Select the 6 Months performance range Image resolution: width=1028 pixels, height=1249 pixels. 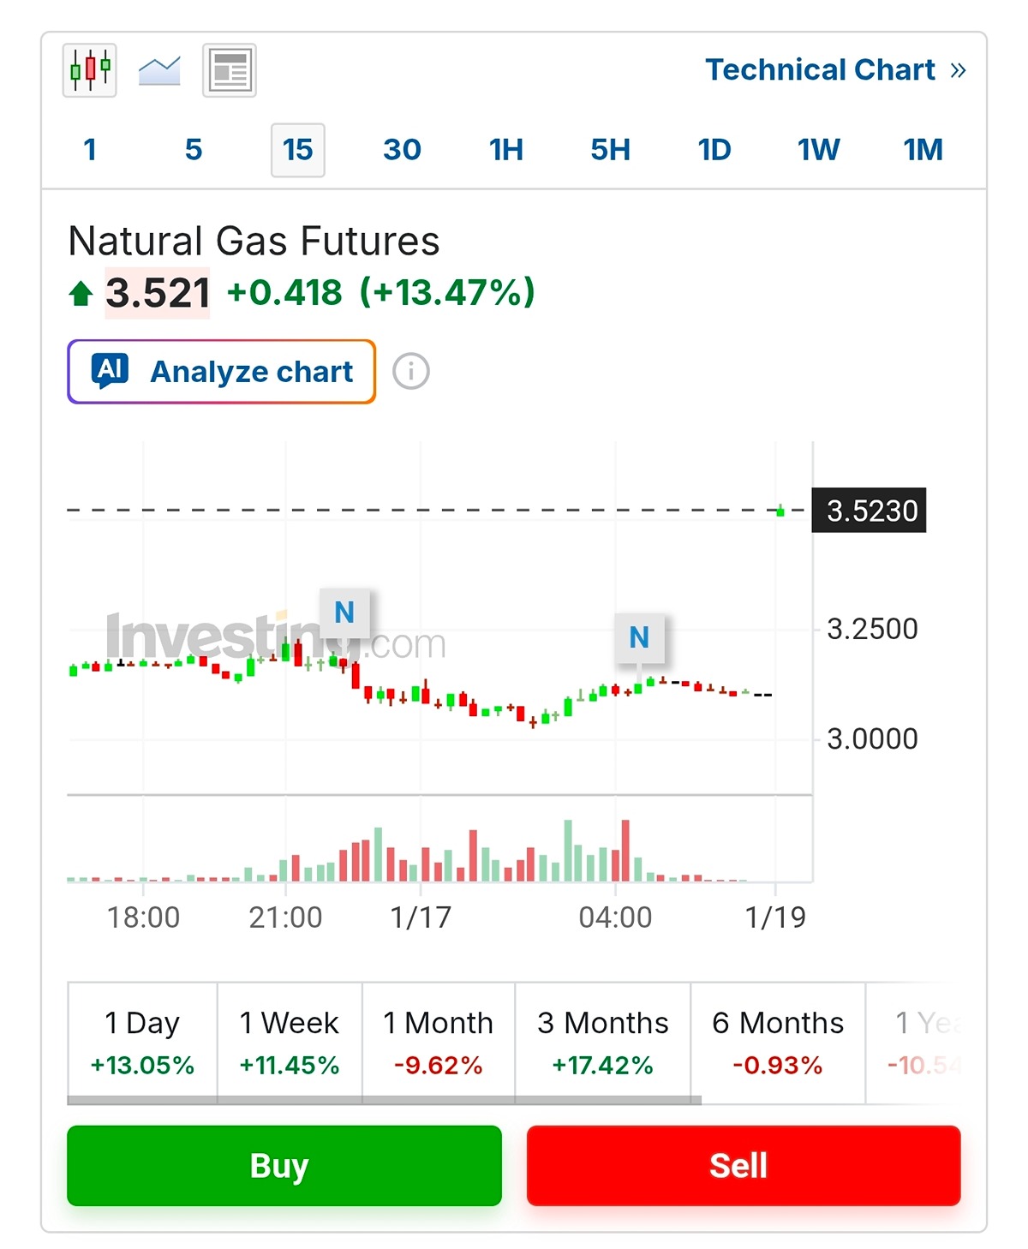pyautogui.click(x=777, y=1043)
